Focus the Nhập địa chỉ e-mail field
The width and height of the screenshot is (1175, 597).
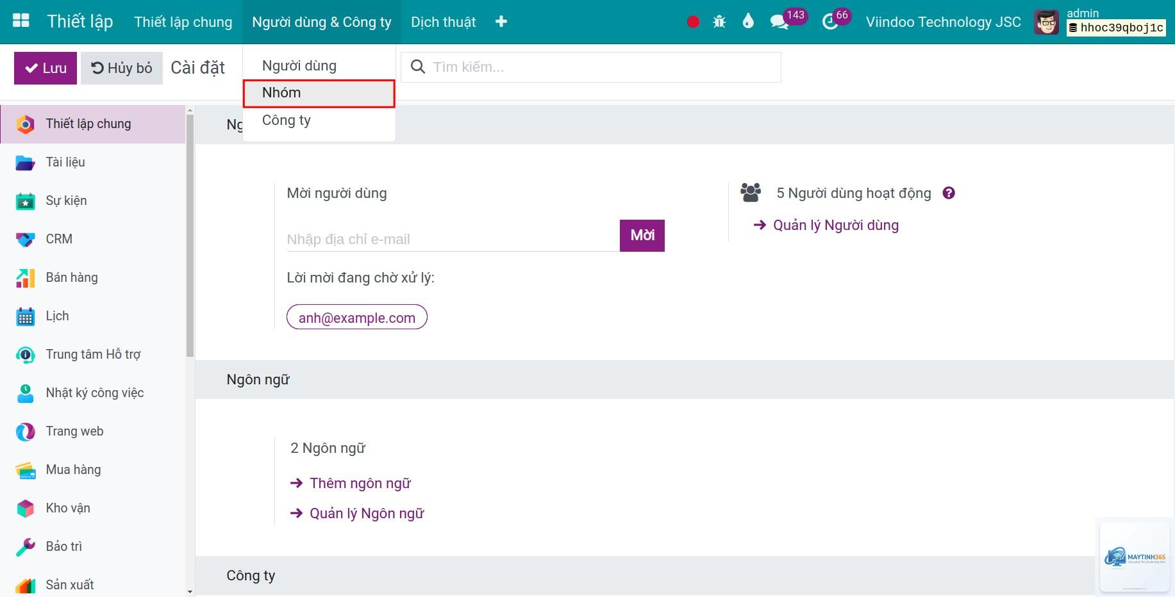[x=453, y=239]
